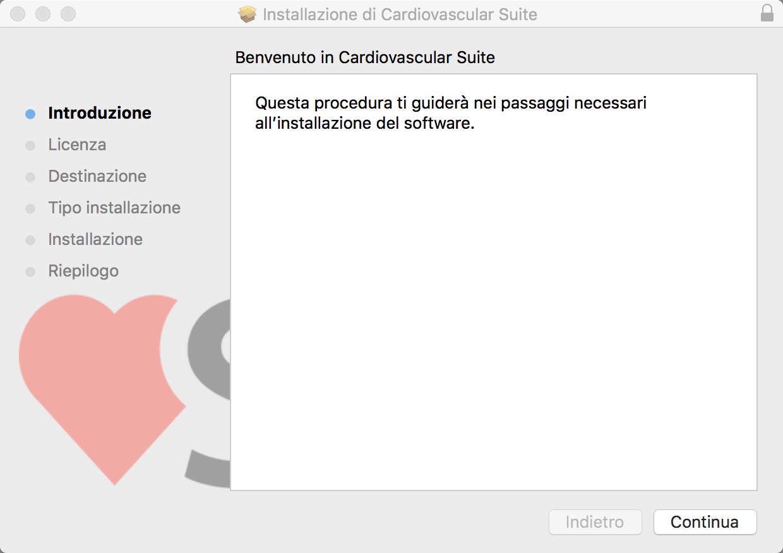This screenshot has width=783, height=553.
Task: Open the Tipo installazione step
Action: [x=114, y=208]
